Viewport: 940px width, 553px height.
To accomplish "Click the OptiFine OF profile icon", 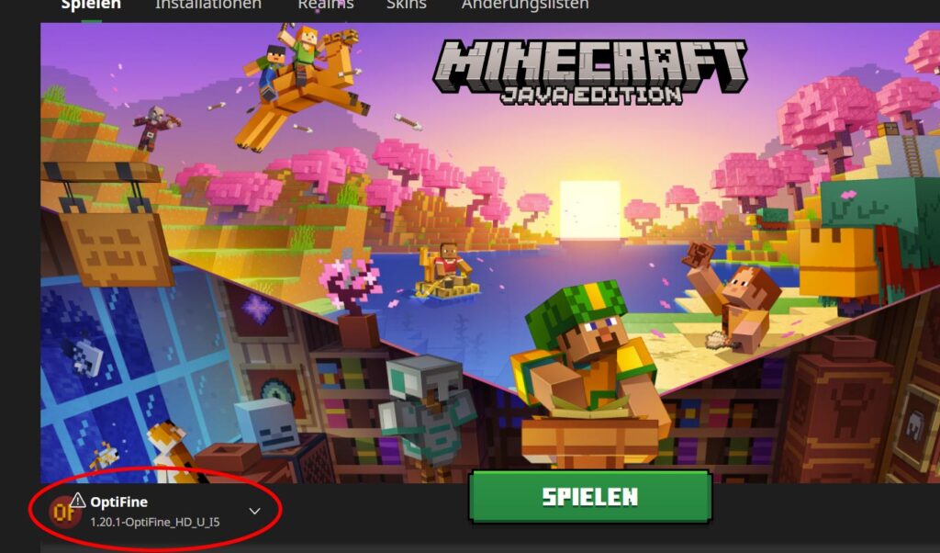I will [x=64, y=512].
